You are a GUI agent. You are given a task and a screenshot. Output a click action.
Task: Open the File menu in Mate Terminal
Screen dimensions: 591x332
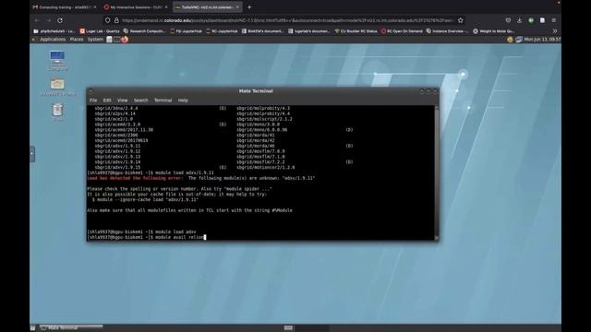(93, 101)
